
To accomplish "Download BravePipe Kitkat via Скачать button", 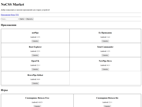I will point(35,83).
